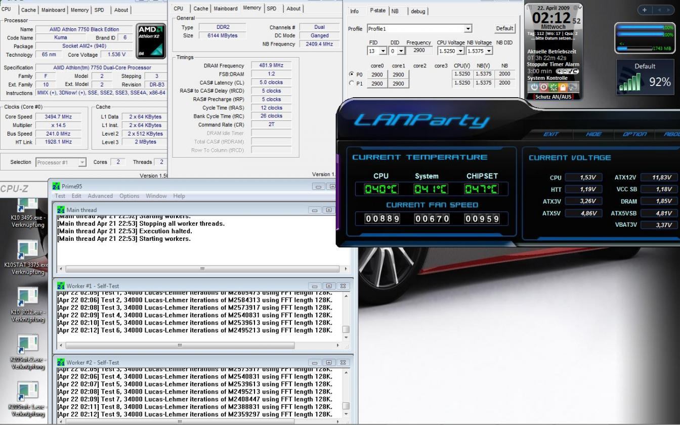Click the timer reset arrow in clock gadget
680x425 pixels.
click(575, 71)
